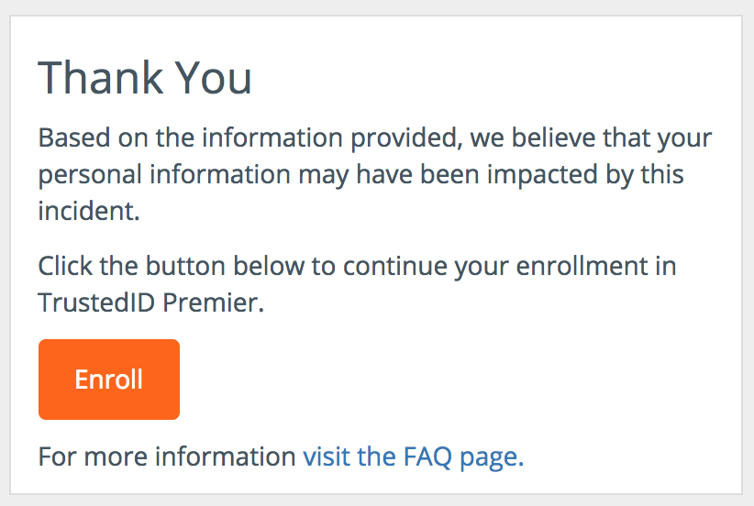Click the word FAQ in the link
Screen dimensions: 754x506
pos(428,456)
